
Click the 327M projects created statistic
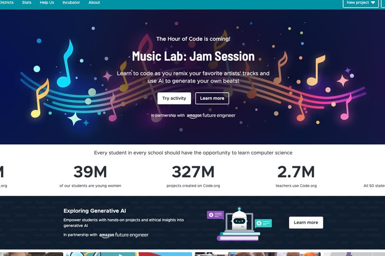pos(193,176)
